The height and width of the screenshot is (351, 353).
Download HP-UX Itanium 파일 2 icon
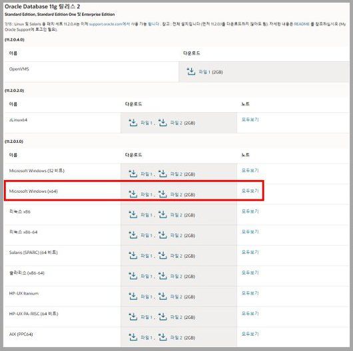(x=163, y=296)
